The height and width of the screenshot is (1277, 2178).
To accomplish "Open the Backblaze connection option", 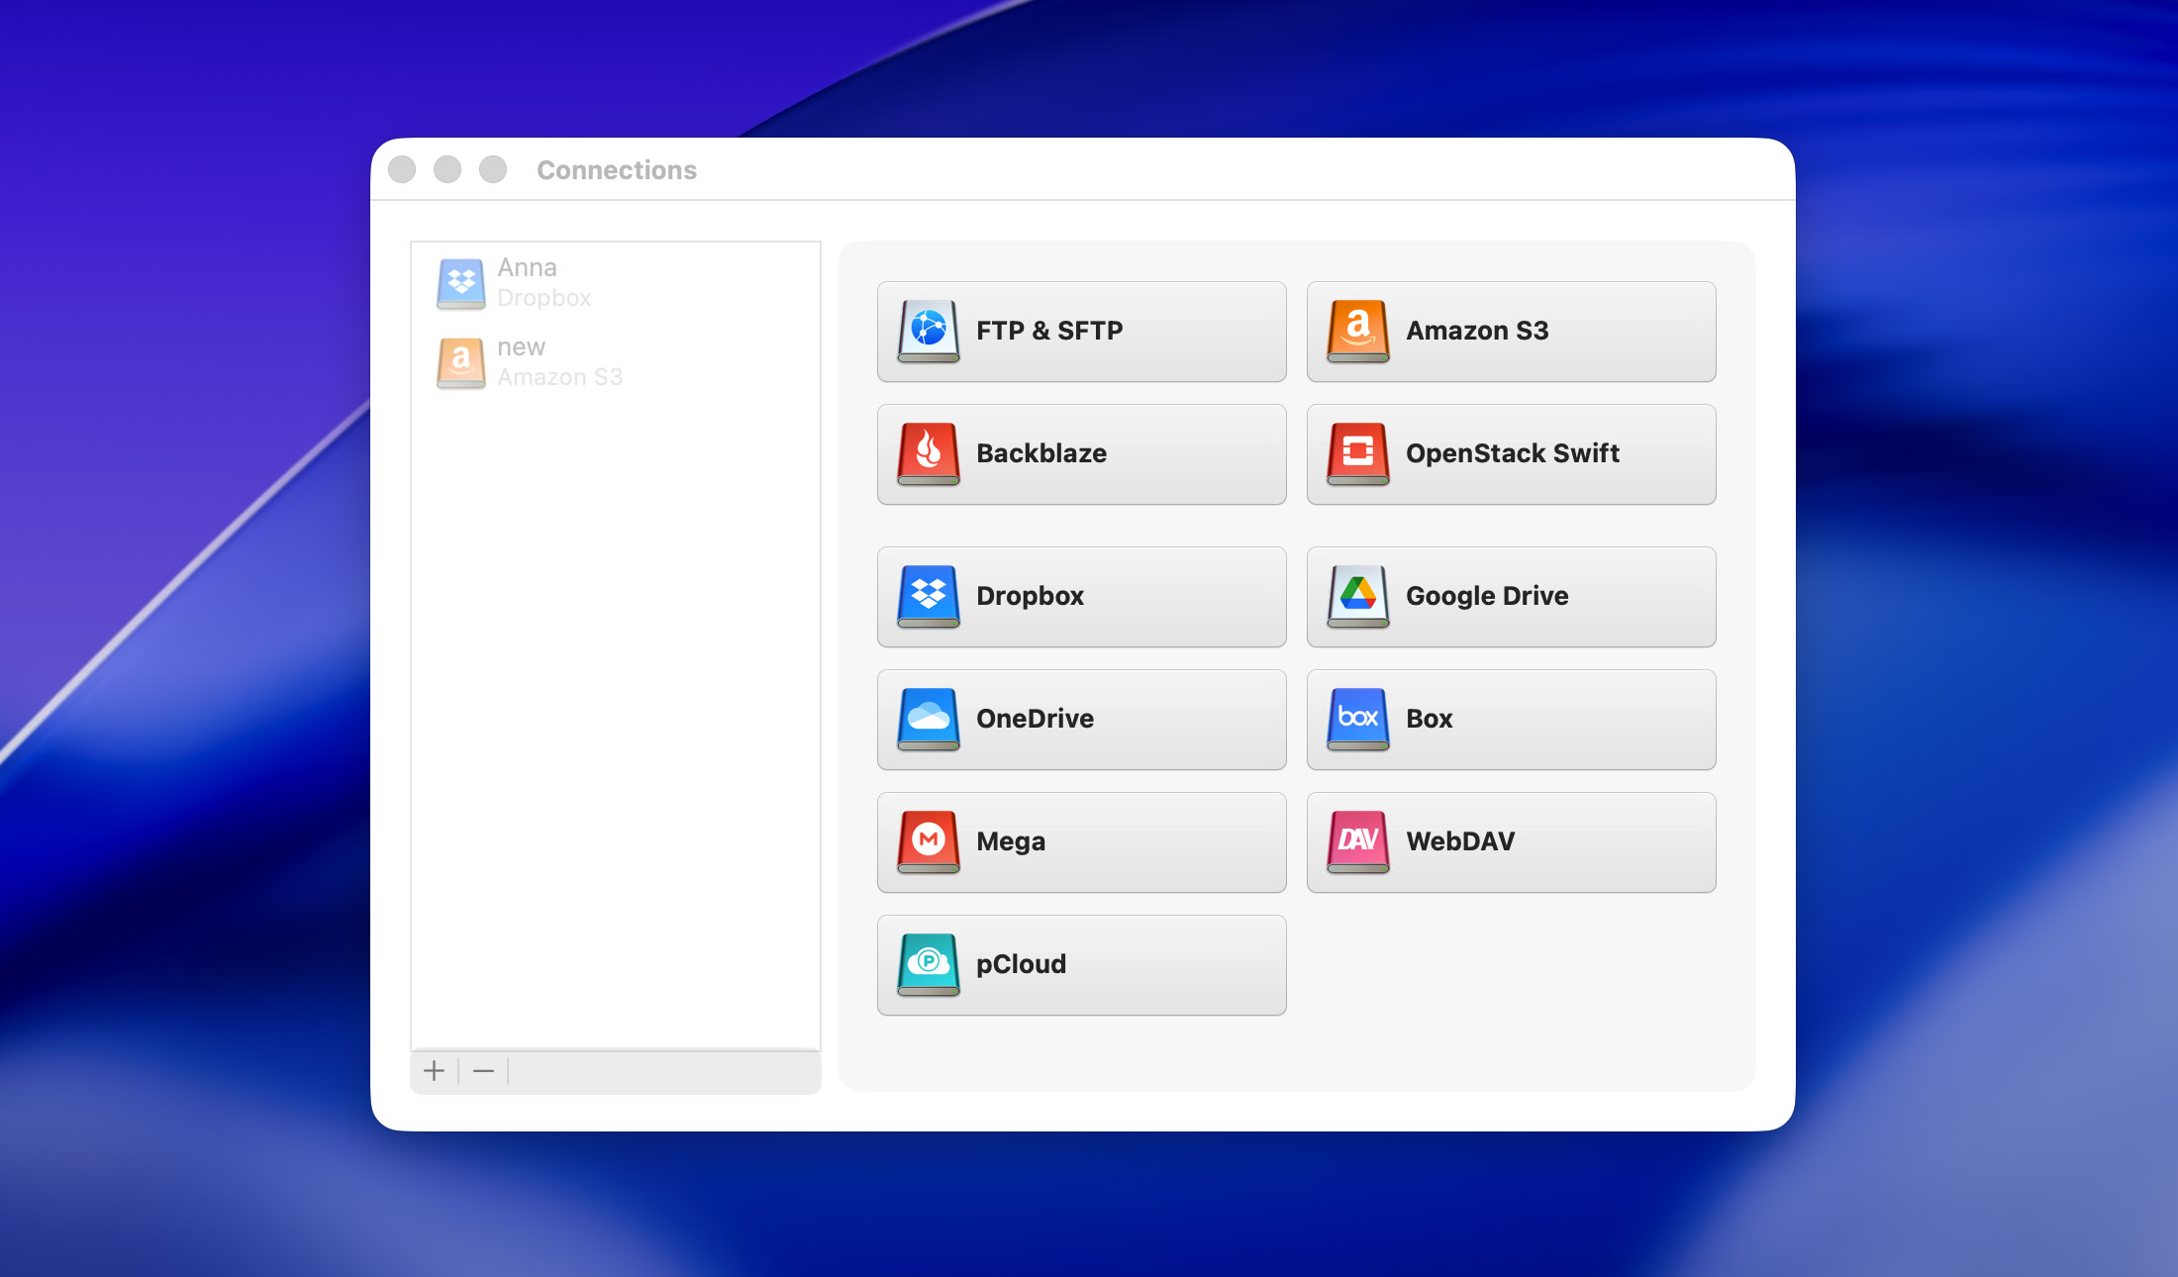I will tap(1080, 453).
